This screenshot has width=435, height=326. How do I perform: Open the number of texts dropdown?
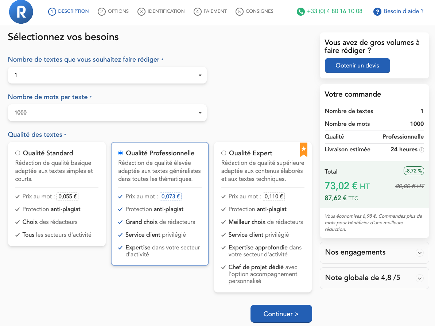[x=107, y=75]
